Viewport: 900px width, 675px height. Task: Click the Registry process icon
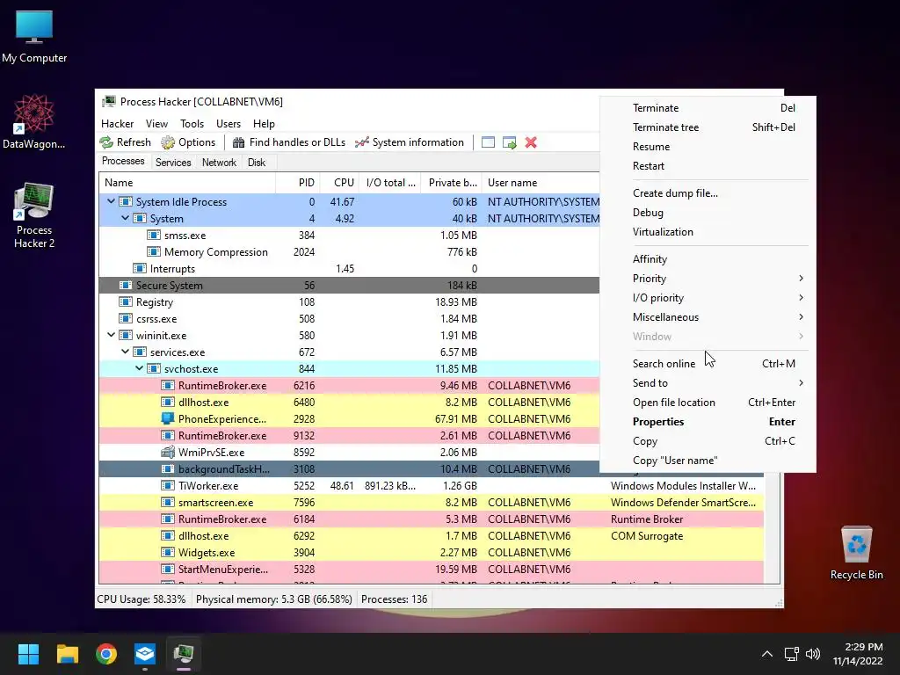[125, 302]
